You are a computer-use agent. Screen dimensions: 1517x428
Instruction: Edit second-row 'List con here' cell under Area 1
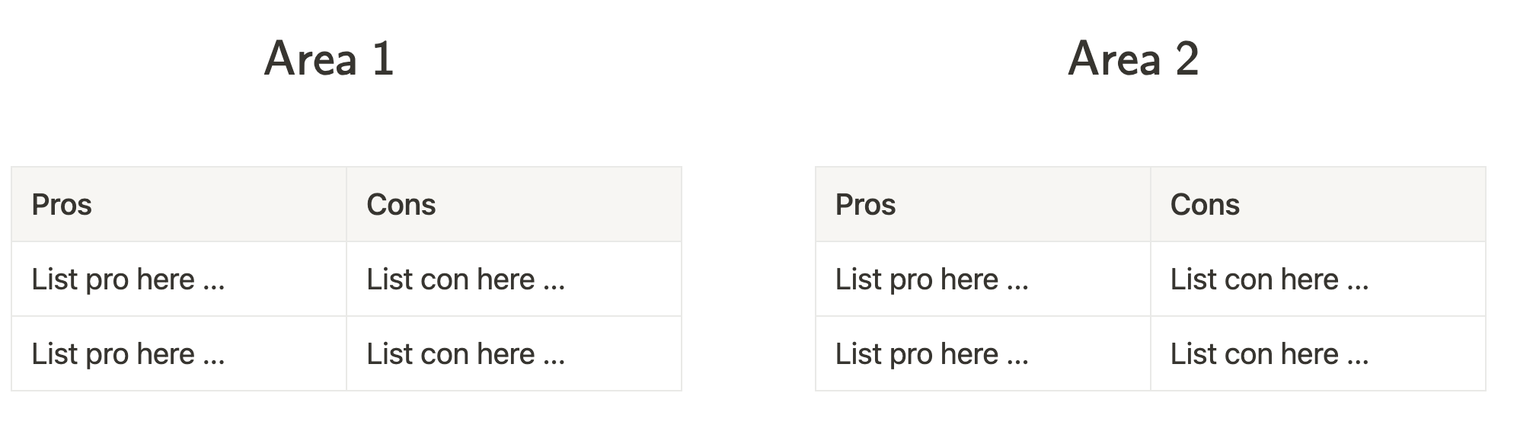[514, 353]
